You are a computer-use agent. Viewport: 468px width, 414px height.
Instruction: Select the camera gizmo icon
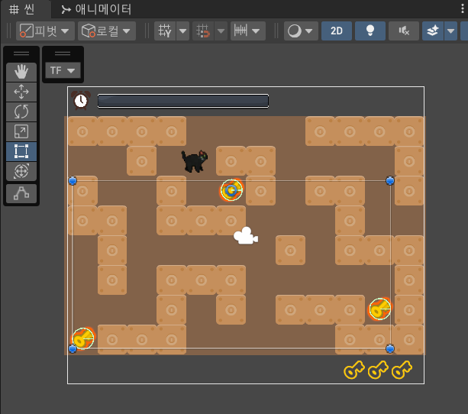[x=246, y=236]
